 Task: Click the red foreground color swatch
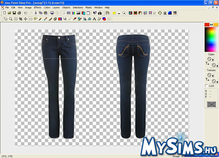pyautogui.click(x=207, y=25)
